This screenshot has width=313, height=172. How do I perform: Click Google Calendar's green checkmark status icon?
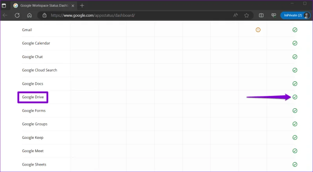[295, 43]
